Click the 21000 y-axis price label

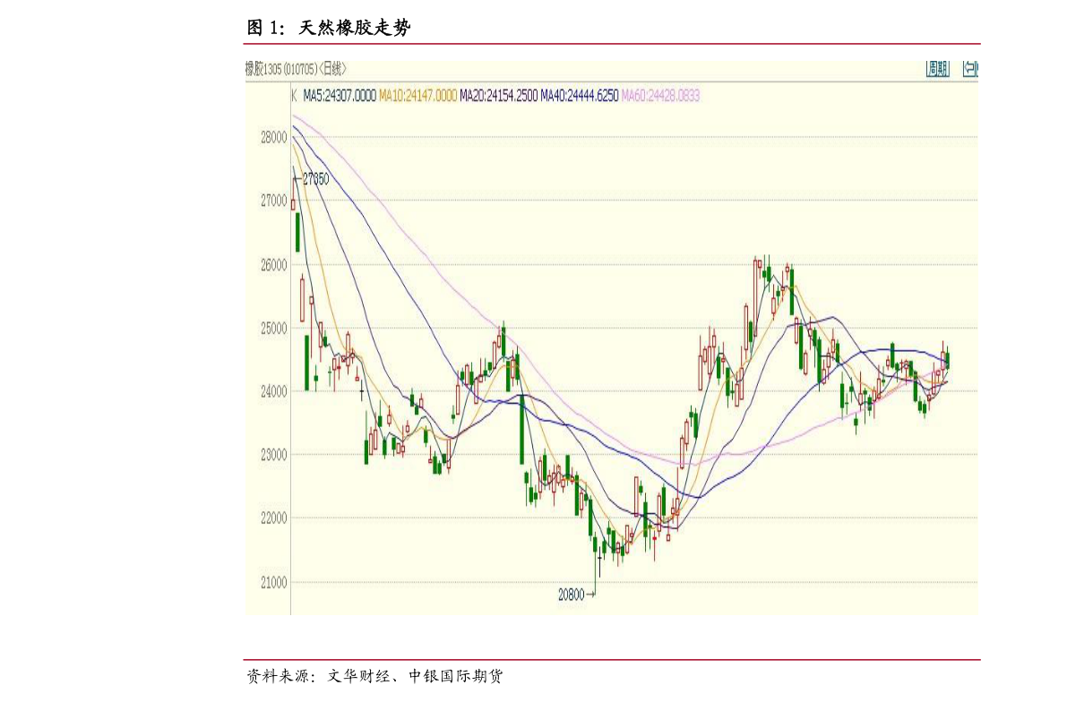click(x=273, y=583)
